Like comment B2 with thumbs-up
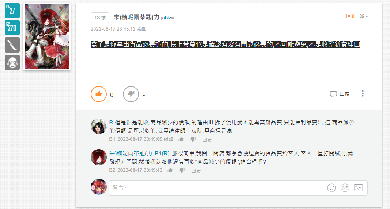 click(x=170, y=170)
